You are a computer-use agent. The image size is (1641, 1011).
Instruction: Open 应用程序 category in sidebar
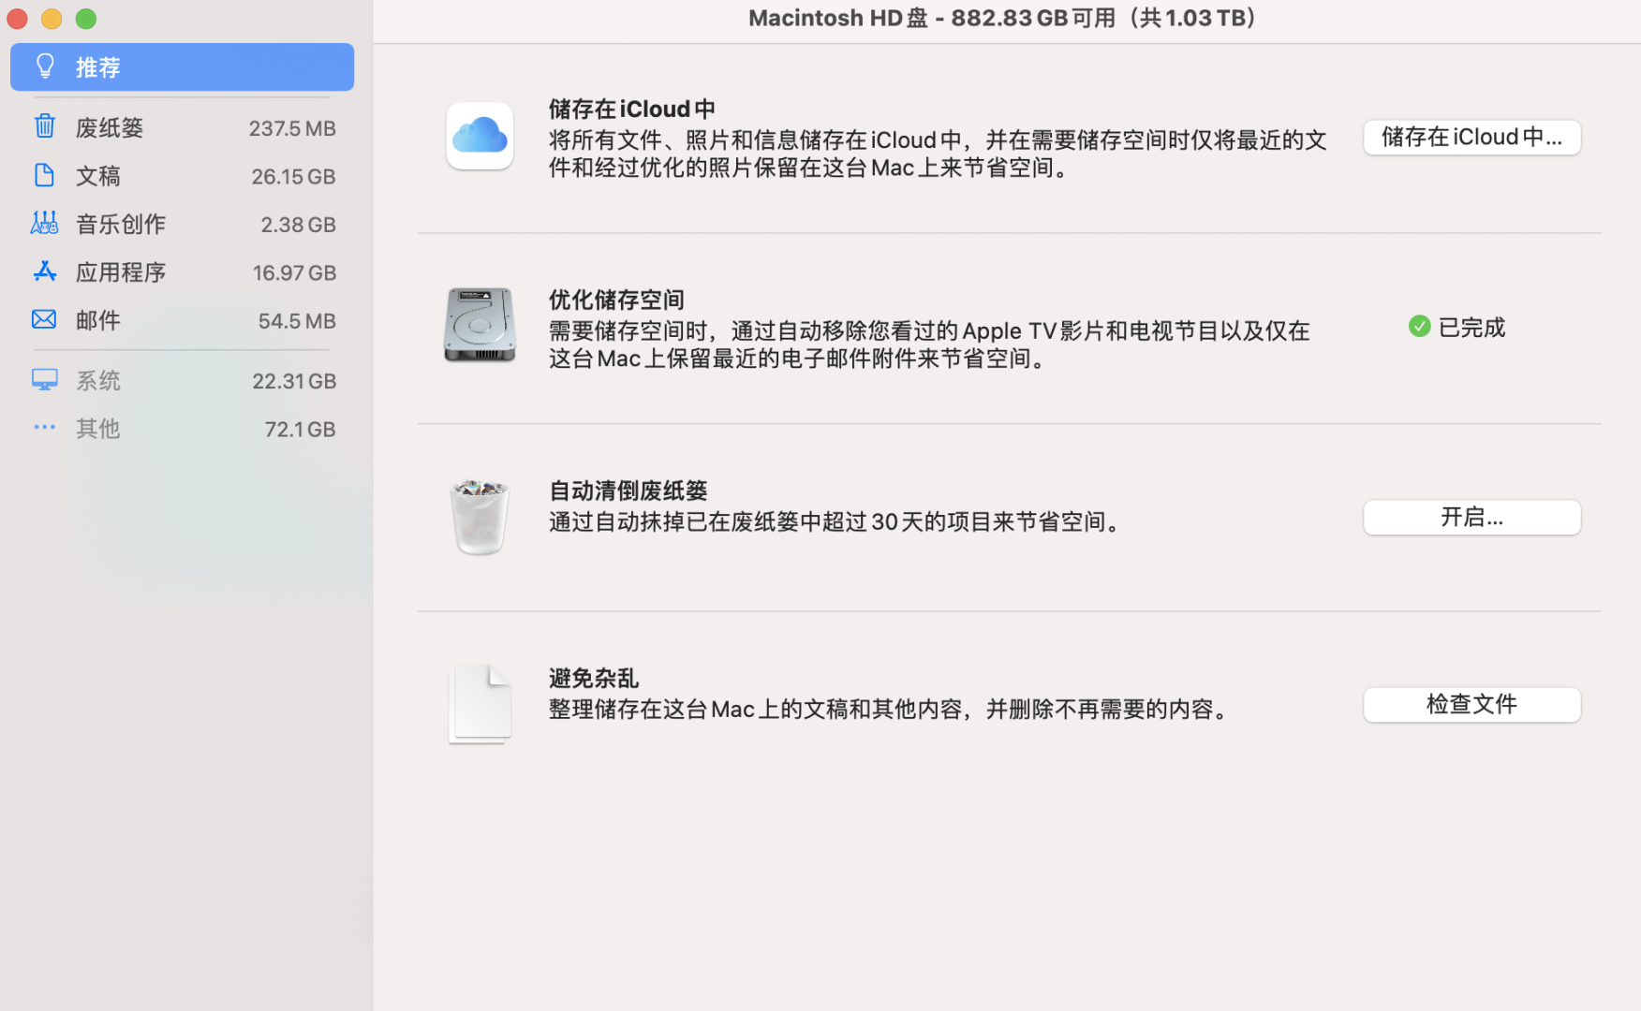(182, 272)
